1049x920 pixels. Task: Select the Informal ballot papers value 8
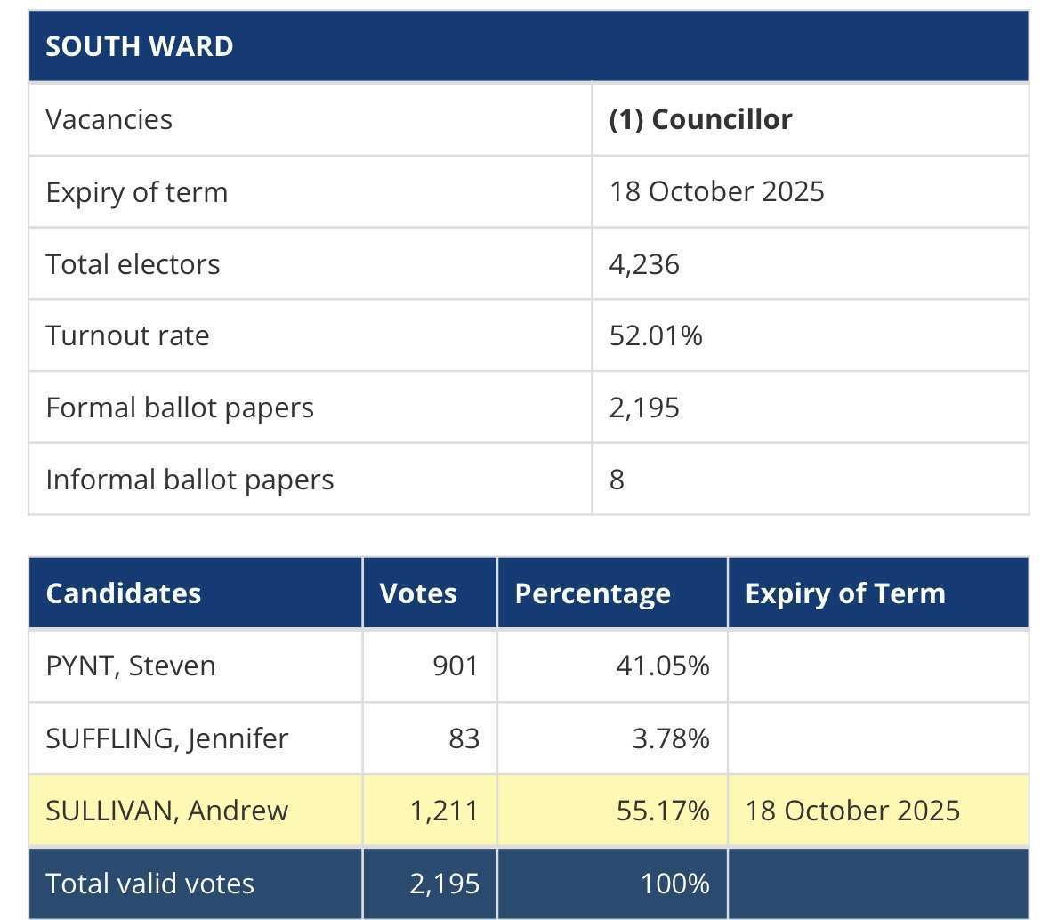click(x=617, y=480)
